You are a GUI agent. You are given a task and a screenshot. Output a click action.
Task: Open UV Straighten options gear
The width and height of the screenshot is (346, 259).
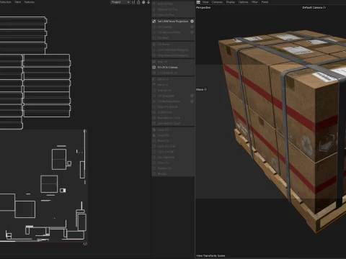[192, 96]
